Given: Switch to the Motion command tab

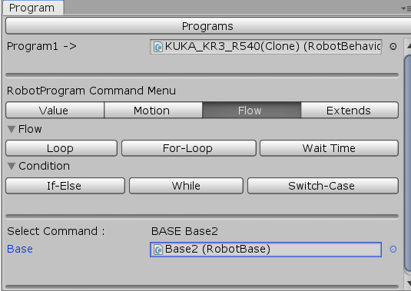Looking at the screenshot, I should [153, 111].
